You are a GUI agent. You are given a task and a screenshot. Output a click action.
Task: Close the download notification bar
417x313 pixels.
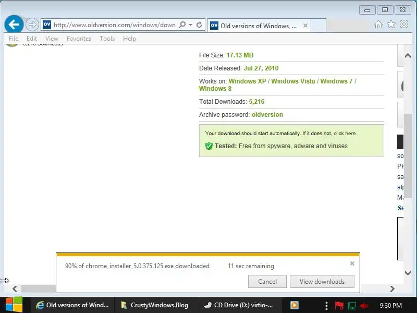tap(352, 263)
